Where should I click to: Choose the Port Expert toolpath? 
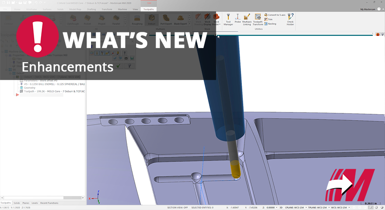[166, 20]
